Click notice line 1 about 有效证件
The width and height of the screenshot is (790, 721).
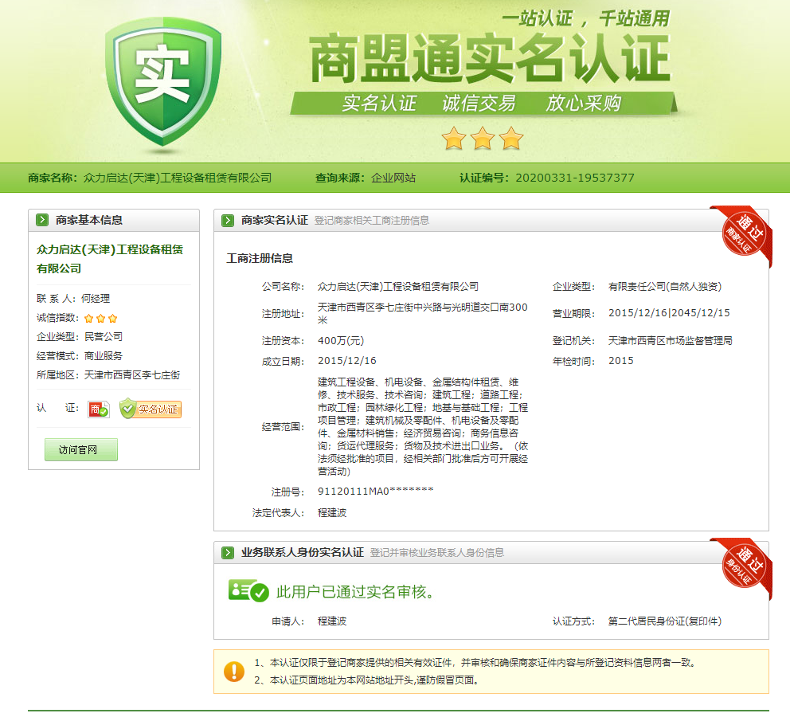coord(475,663)
